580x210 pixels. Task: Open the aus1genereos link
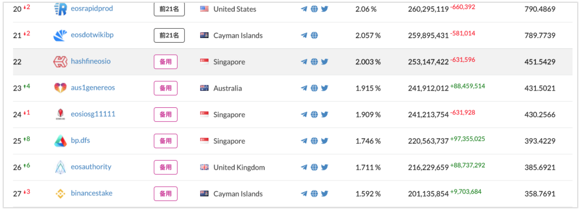click(x=93, y=88)
